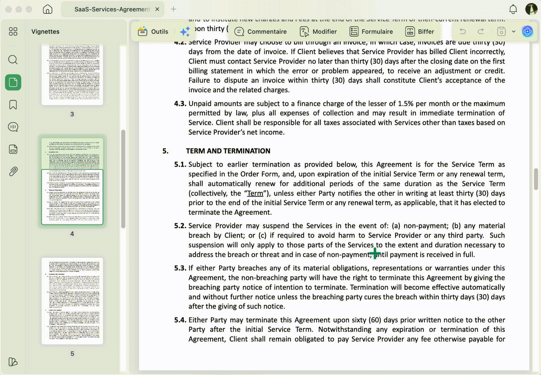Open the AI assistant swirl icon
This screenshot has height=375, width=541.
528,31
